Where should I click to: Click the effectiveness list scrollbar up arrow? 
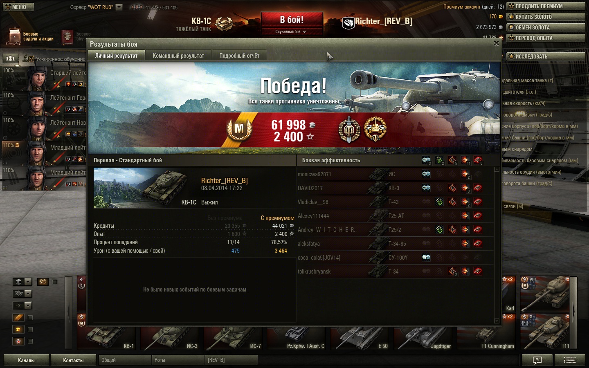[497, 169]
